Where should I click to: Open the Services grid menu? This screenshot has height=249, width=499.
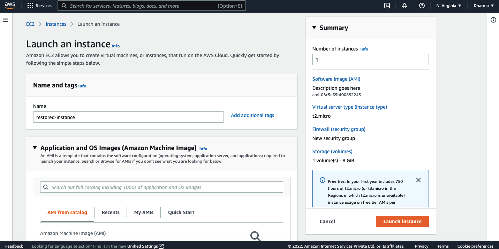tap(39, 6)
